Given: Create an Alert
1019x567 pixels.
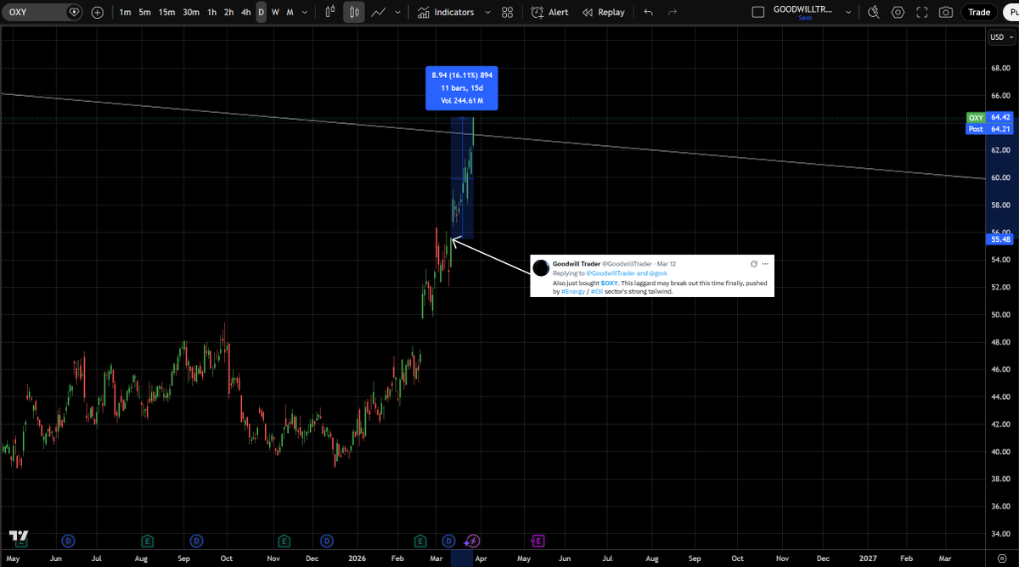Looking at the screenshot, I should pyautogui.click(x=549, y=13).
